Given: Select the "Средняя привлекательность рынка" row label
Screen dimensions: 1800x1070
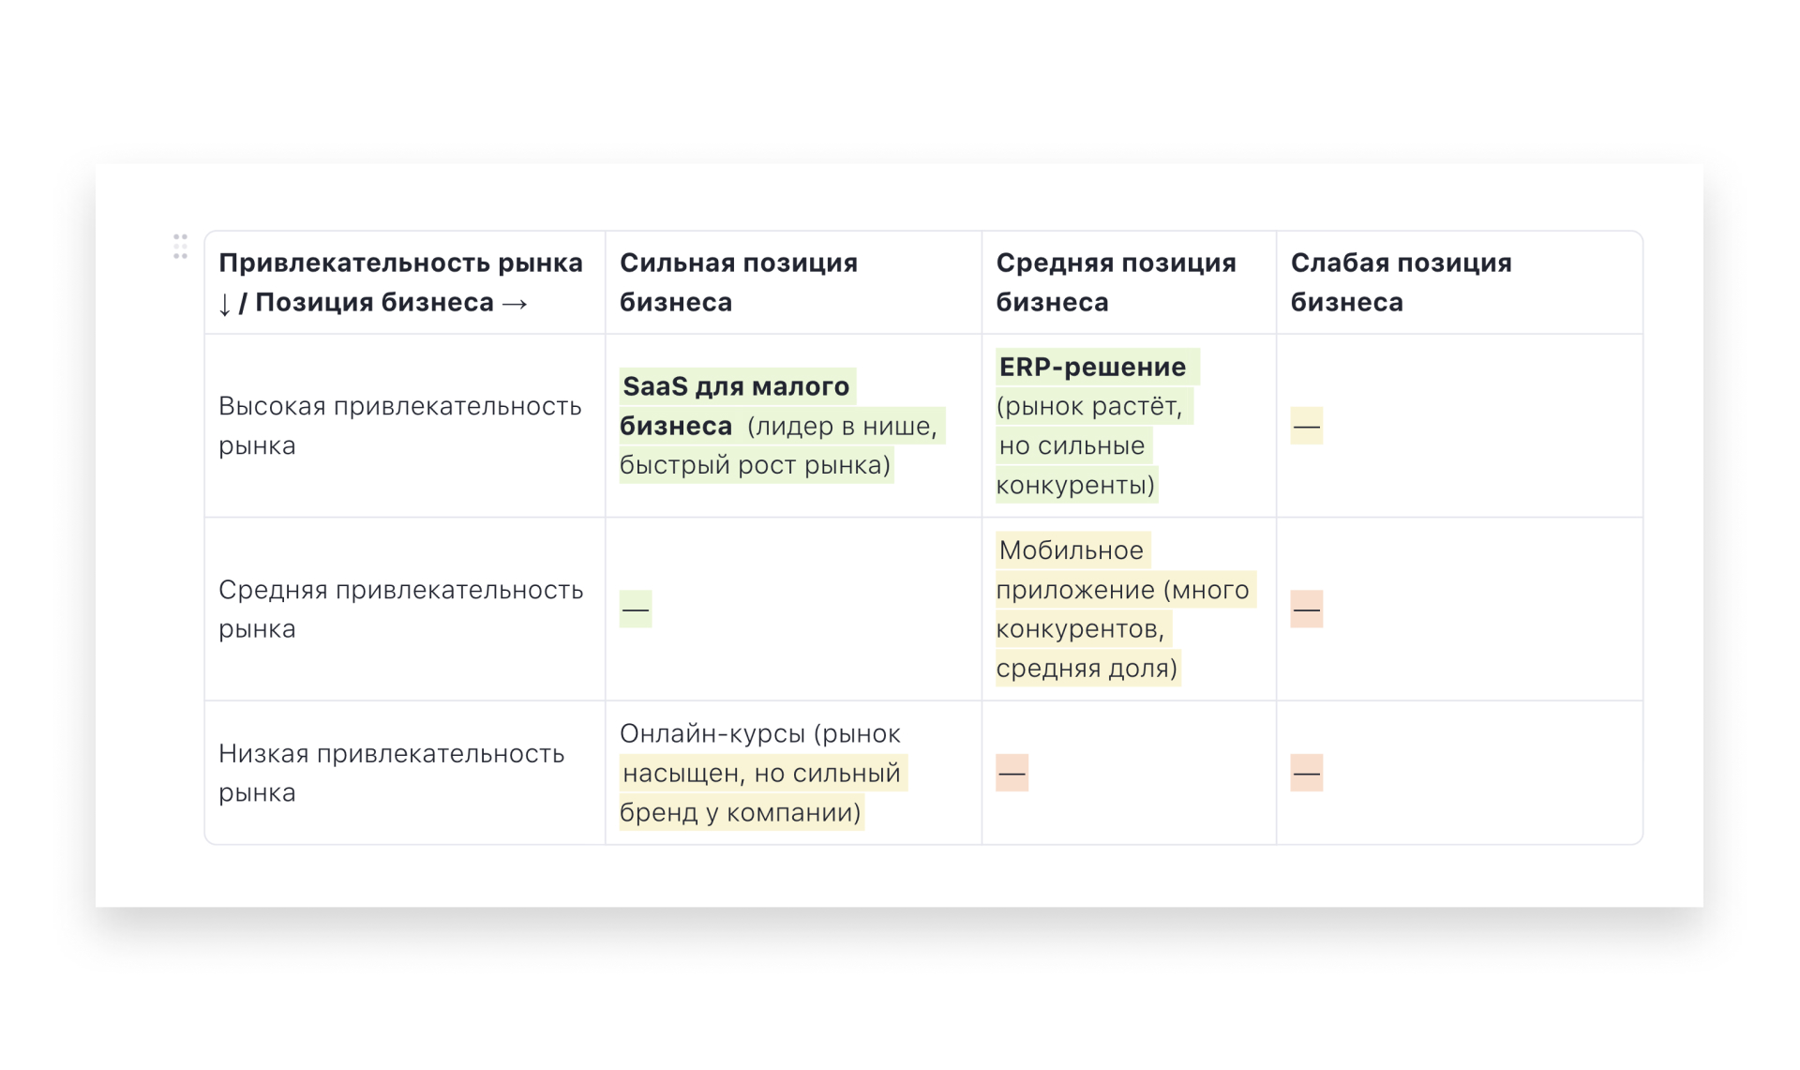Looking at the screenshot, I should 400,610.
